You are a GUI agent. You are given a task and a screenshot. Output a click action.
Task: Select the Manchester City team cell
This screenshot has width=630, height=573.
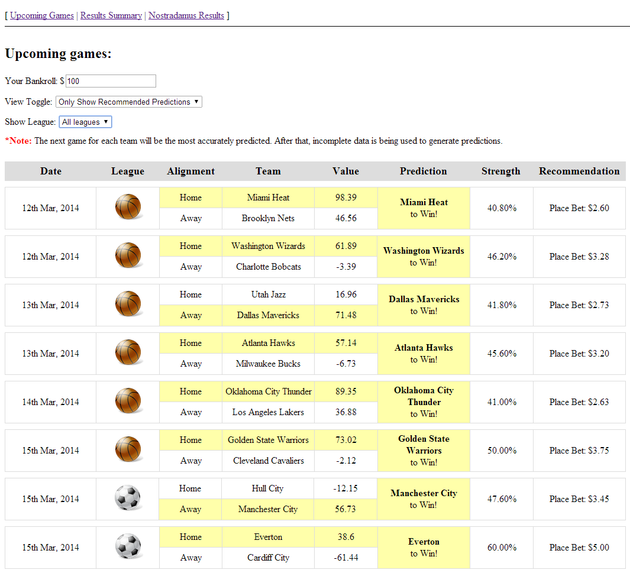267,510
